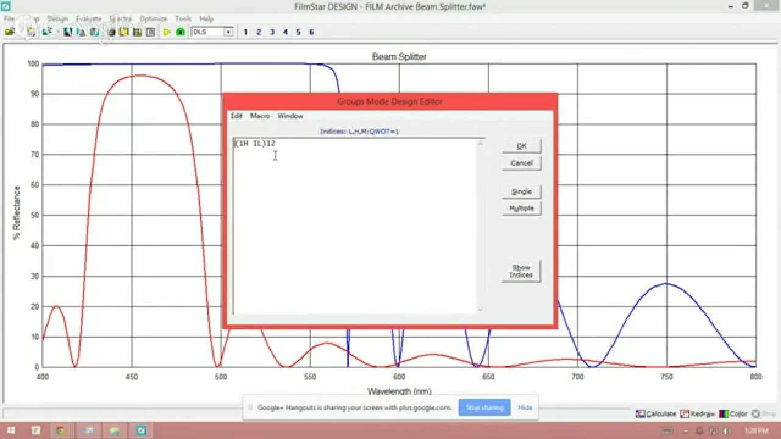Select toolbar preset number 4

tap(285, 32)
